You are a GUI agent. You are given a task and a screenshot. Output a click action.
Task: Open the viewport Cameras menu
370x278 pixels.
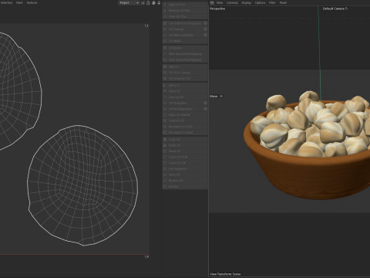coord(232,3)
